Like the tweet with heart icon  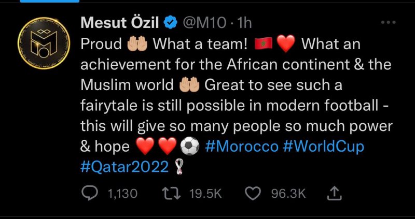point(253,194)
